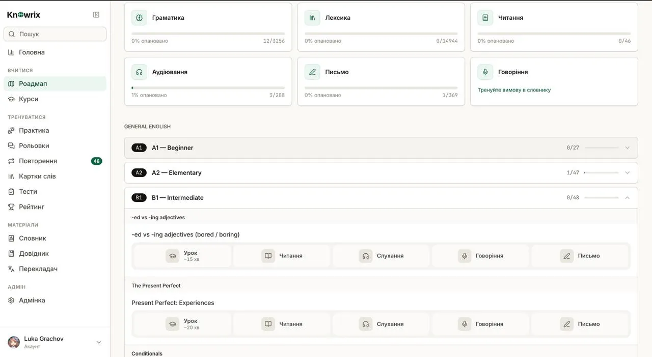The image size is (652, 357).
Task: Open Слухання for -ed vs -ing adjectives
Action: tap(381, 256)
